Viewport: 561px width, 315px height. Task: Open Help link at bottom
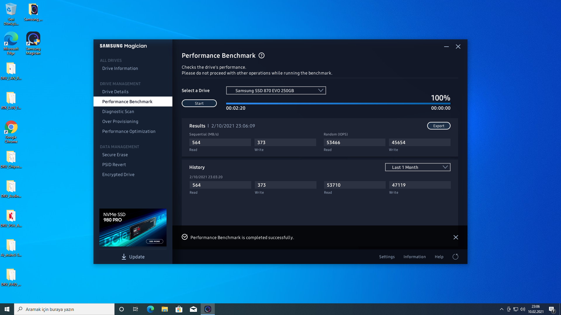click(x=439, y=257)
